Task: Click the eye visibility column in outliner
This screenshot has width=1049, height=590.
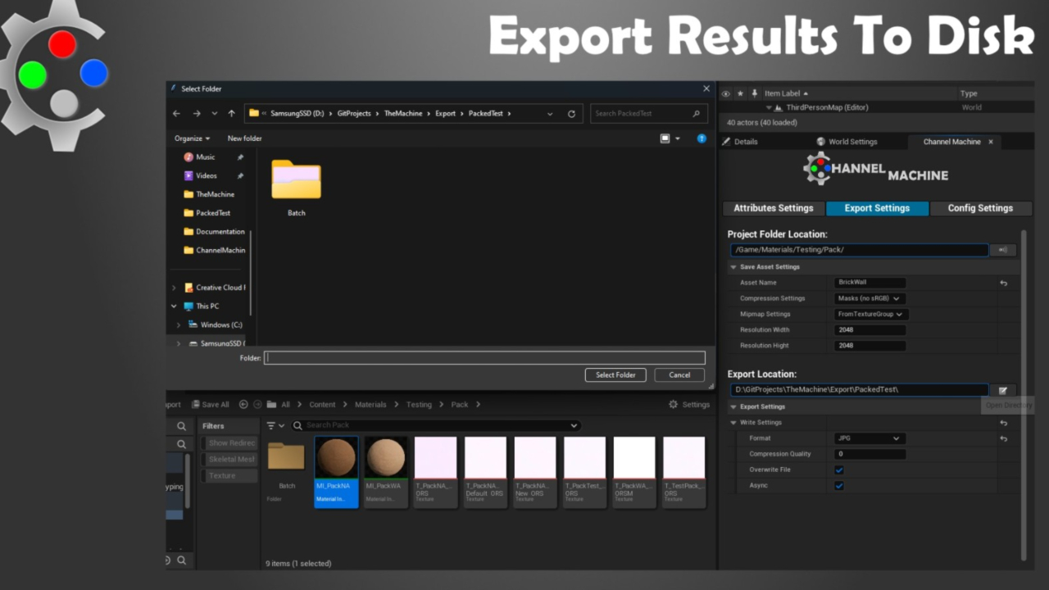Action: pos(725,93)
